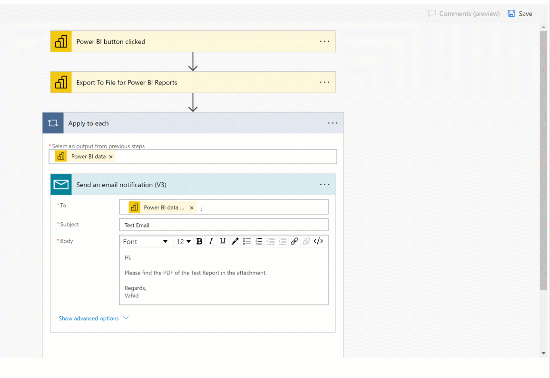The width and height of the screenshot is (550, 378).
Task: Click the Save floppy disk icon
Action: click(x=511, y=13)
